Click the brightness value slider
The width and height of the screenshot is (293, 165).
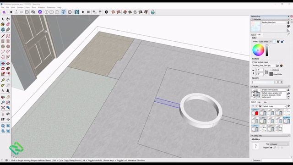(267, 50)
